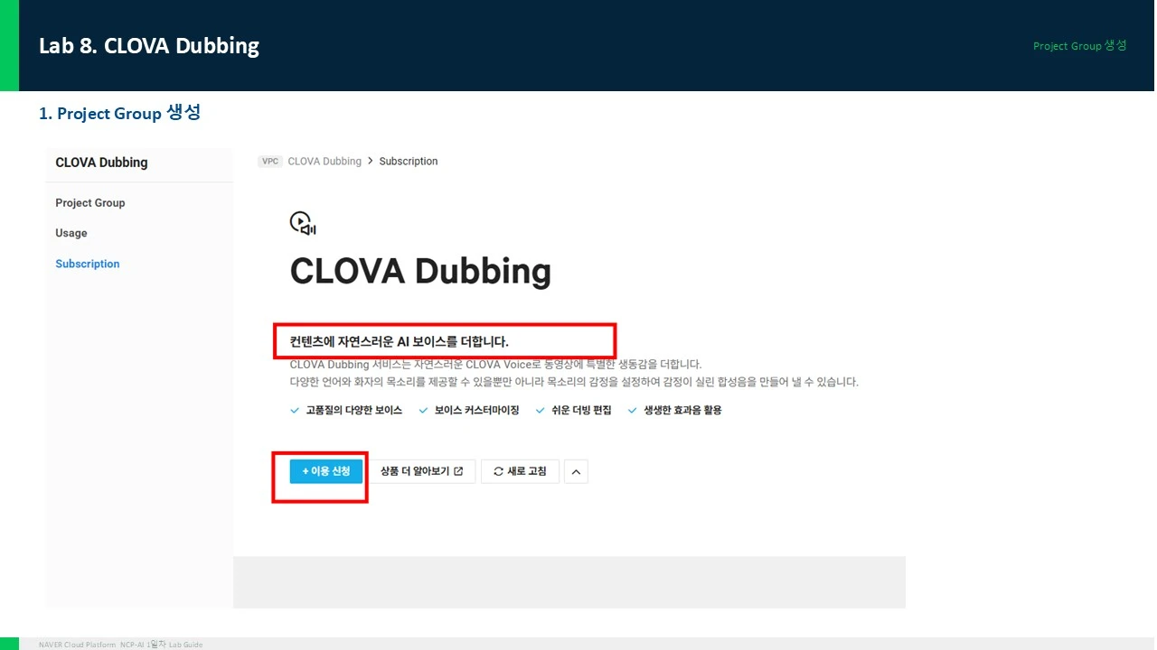Viewport: 1157px width, 650px height.
Task: Click the checkmark beside 고품질의 다양한 보이스
Action: pos(295,410)
